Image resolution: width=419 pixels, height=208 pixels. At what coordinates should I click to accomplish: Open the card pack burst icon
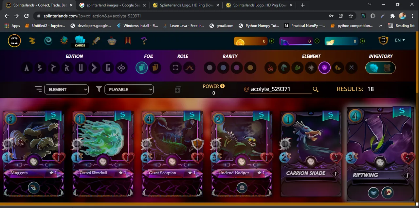pyautogui.click(x=64, y=41)
